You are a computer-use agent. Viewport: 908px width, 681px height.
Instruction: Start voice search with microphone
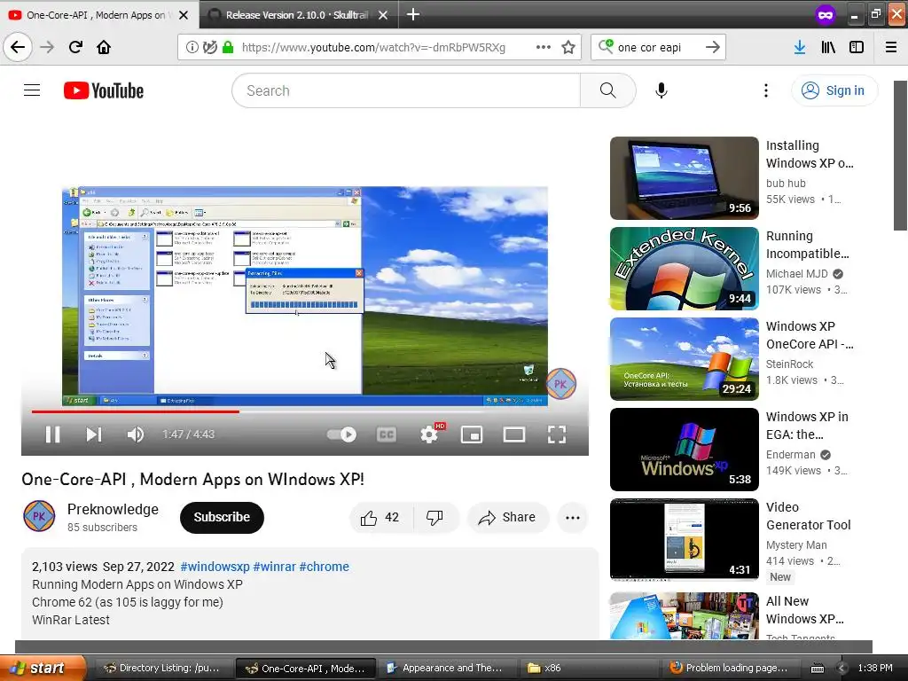661,90
